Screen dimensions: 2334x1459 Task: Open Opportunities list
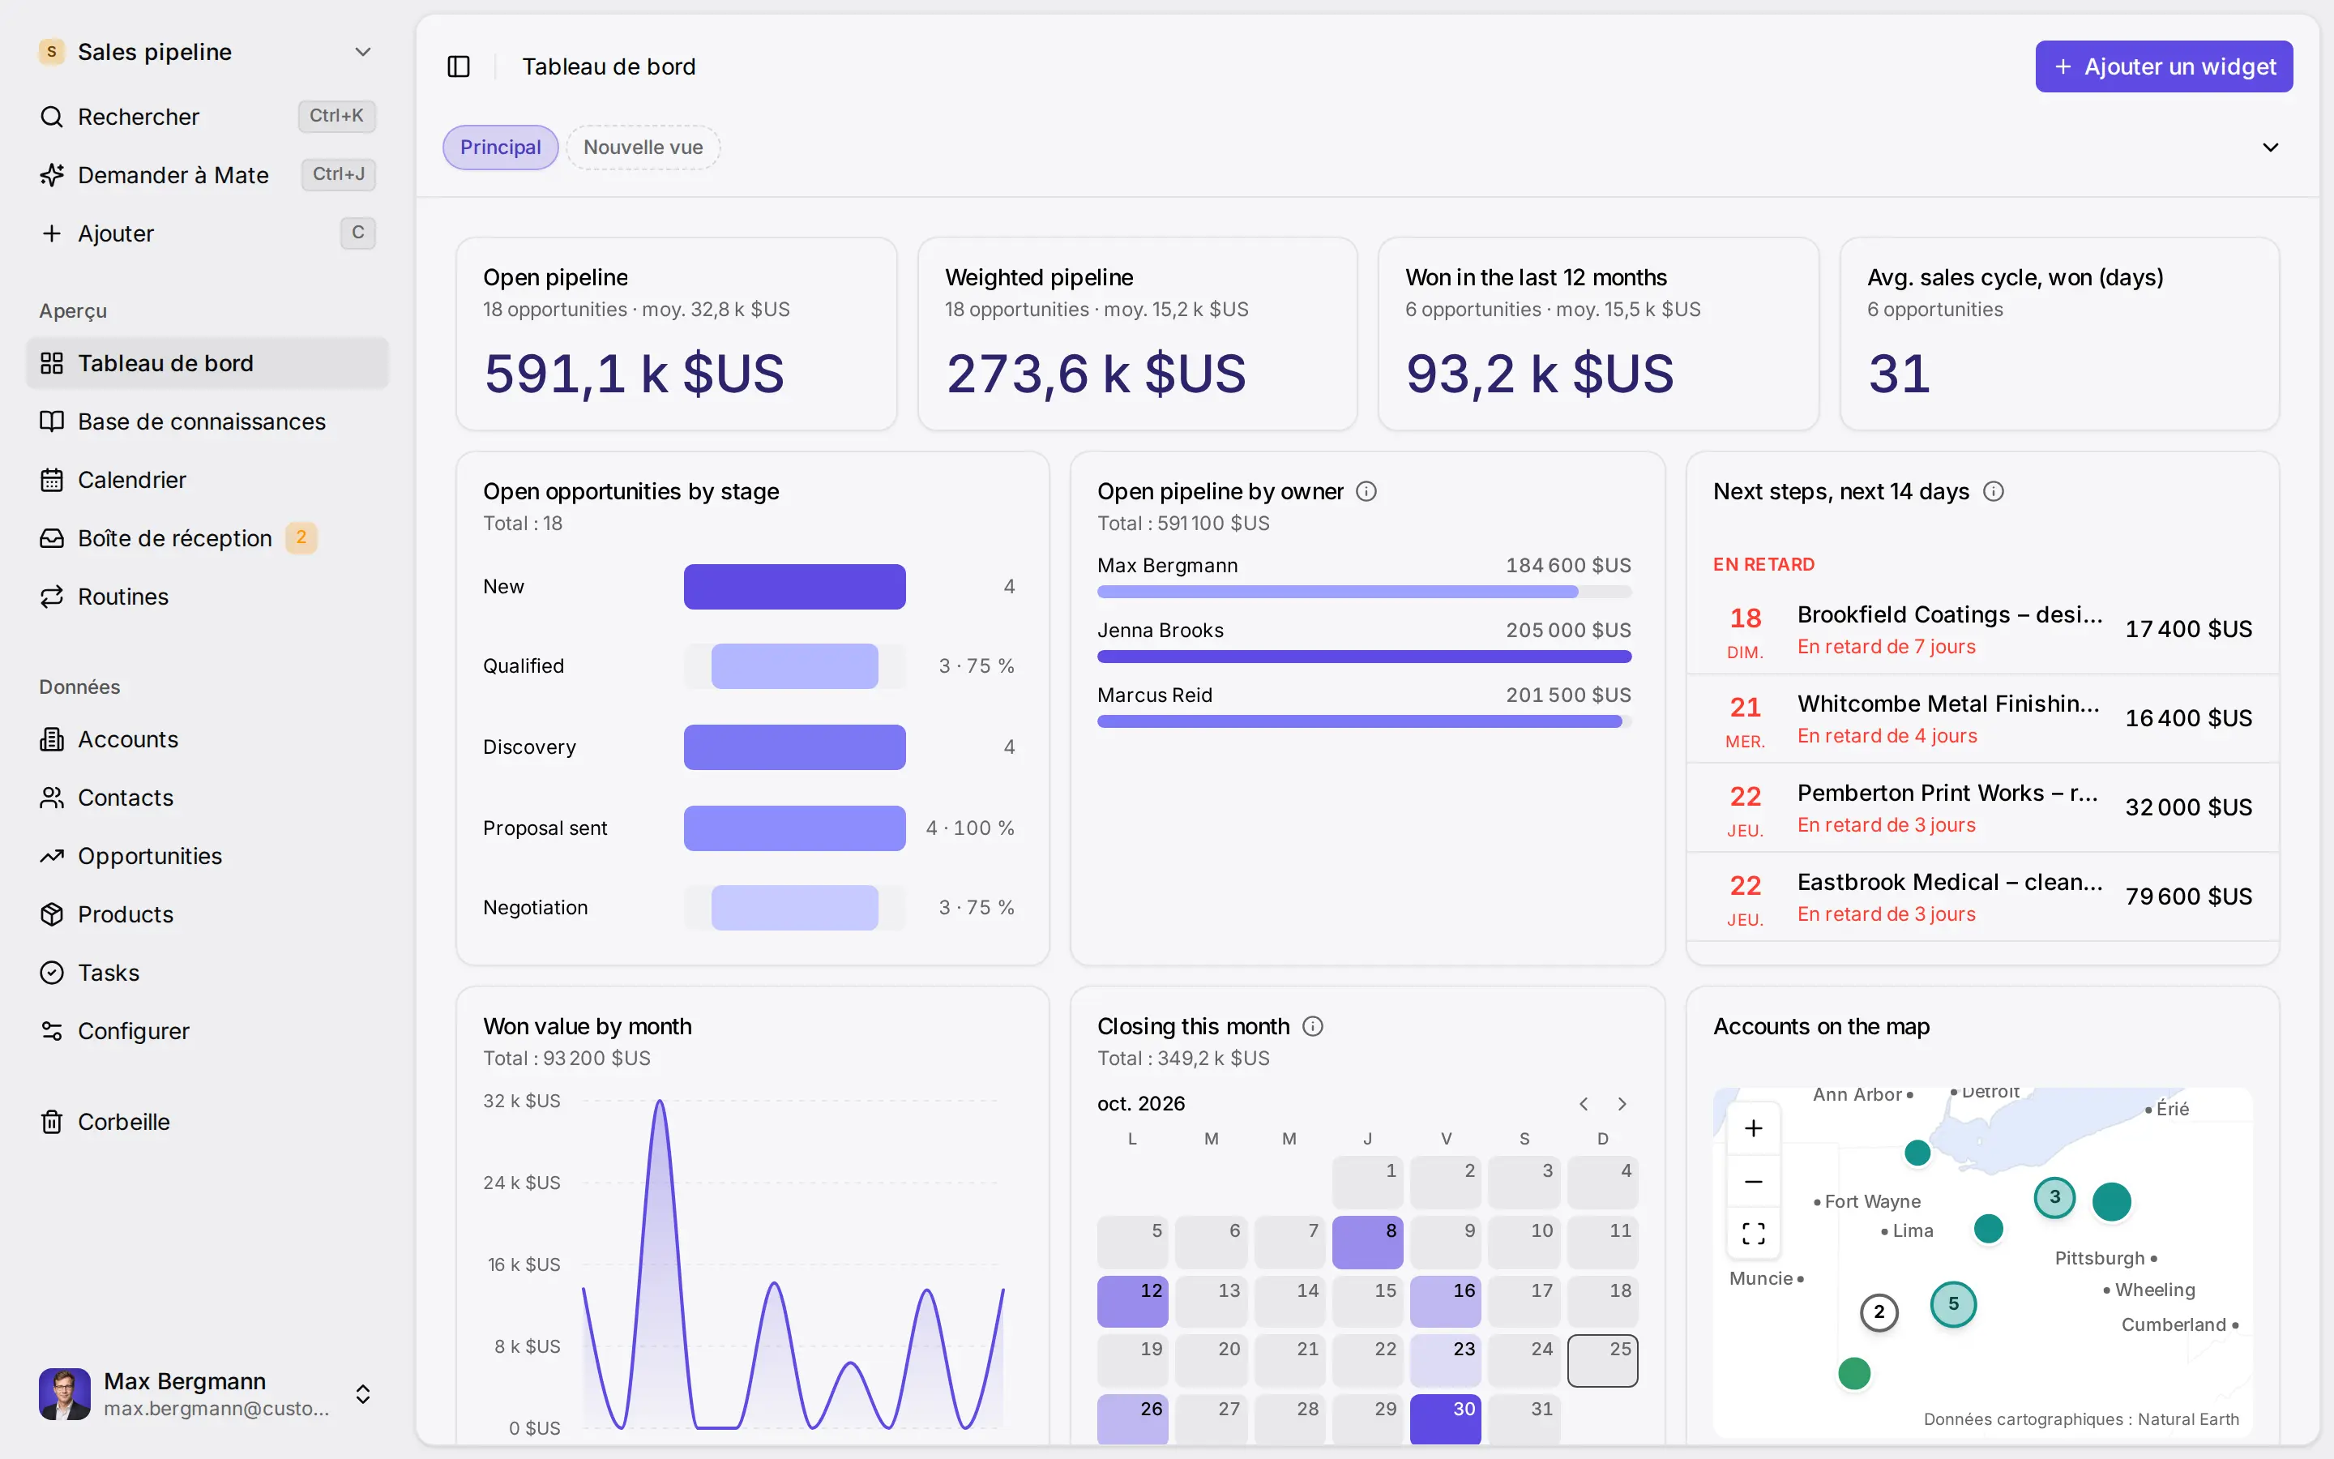[x=207, y=856]
